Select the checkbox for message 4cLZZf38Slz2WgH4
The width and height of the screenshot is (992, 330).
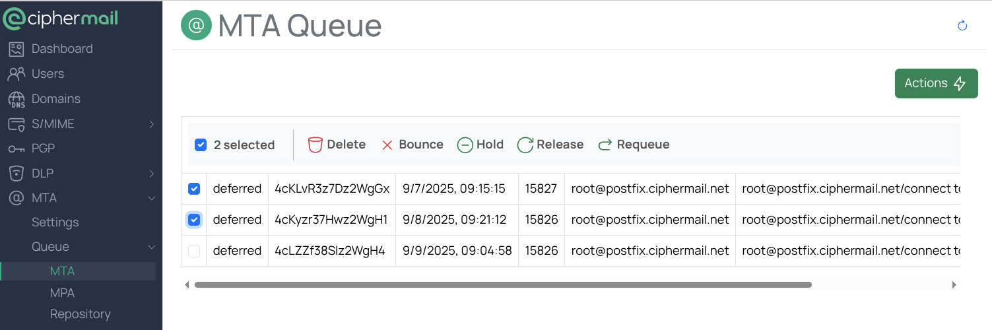[194, 251]
